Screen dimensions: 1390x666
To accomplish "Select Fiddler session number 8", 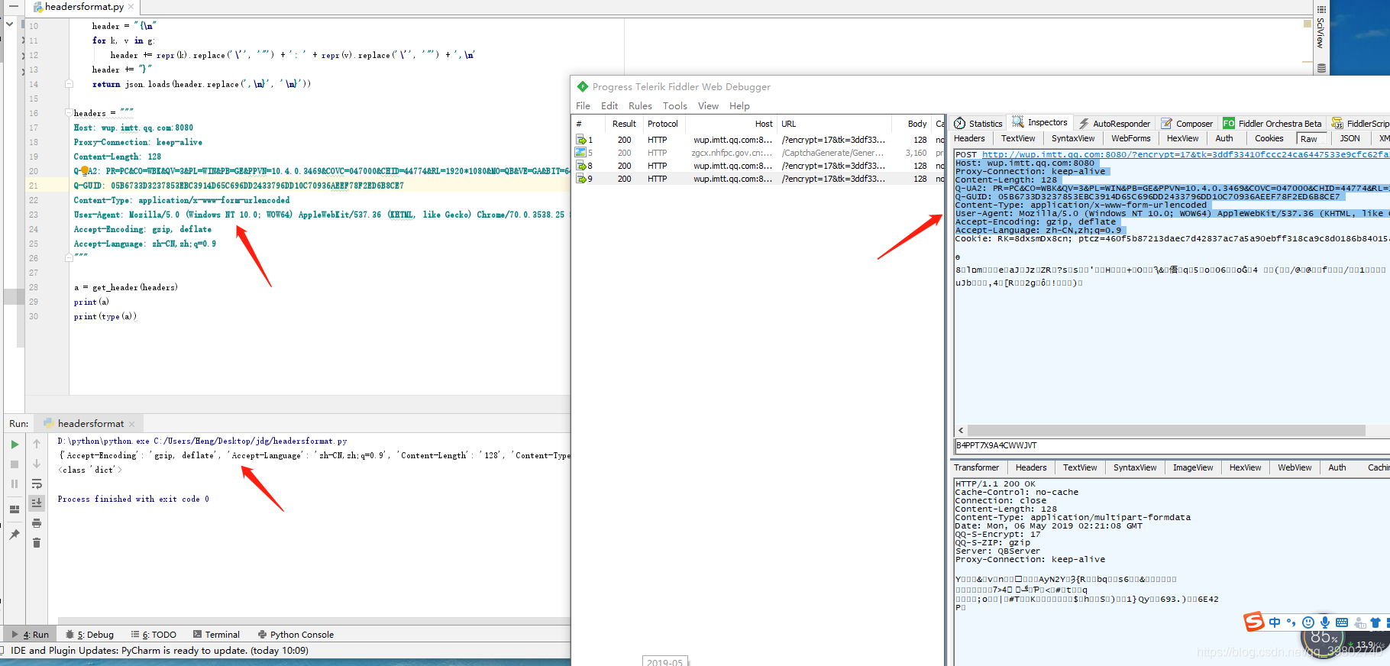I will point(758,166).
